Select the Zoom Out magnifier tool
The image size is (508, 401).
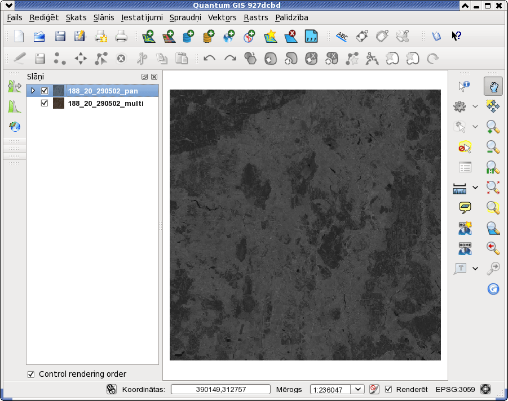click(493, 147)
